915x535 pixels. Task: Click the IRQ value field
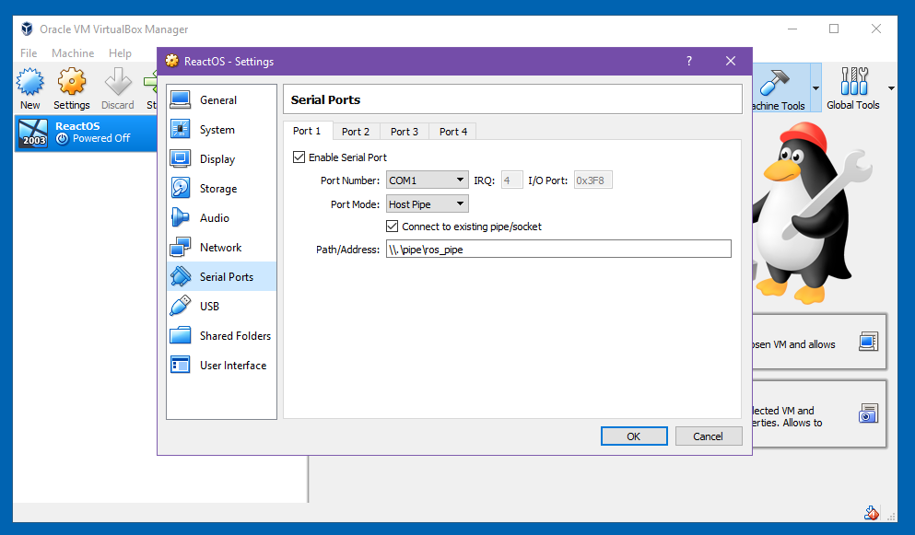pyautogui.click(x=511, y=180)
